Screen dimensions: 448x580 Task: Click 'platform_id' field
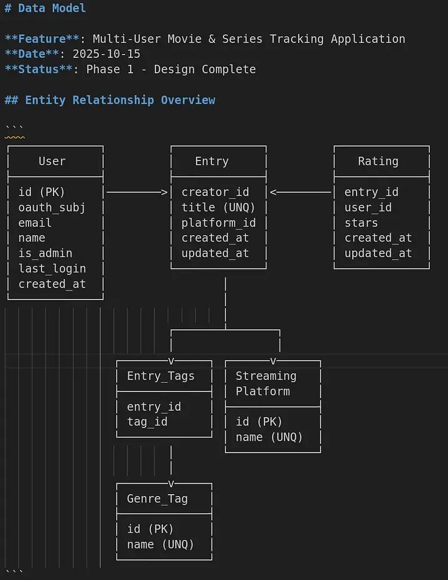[218, 223]
